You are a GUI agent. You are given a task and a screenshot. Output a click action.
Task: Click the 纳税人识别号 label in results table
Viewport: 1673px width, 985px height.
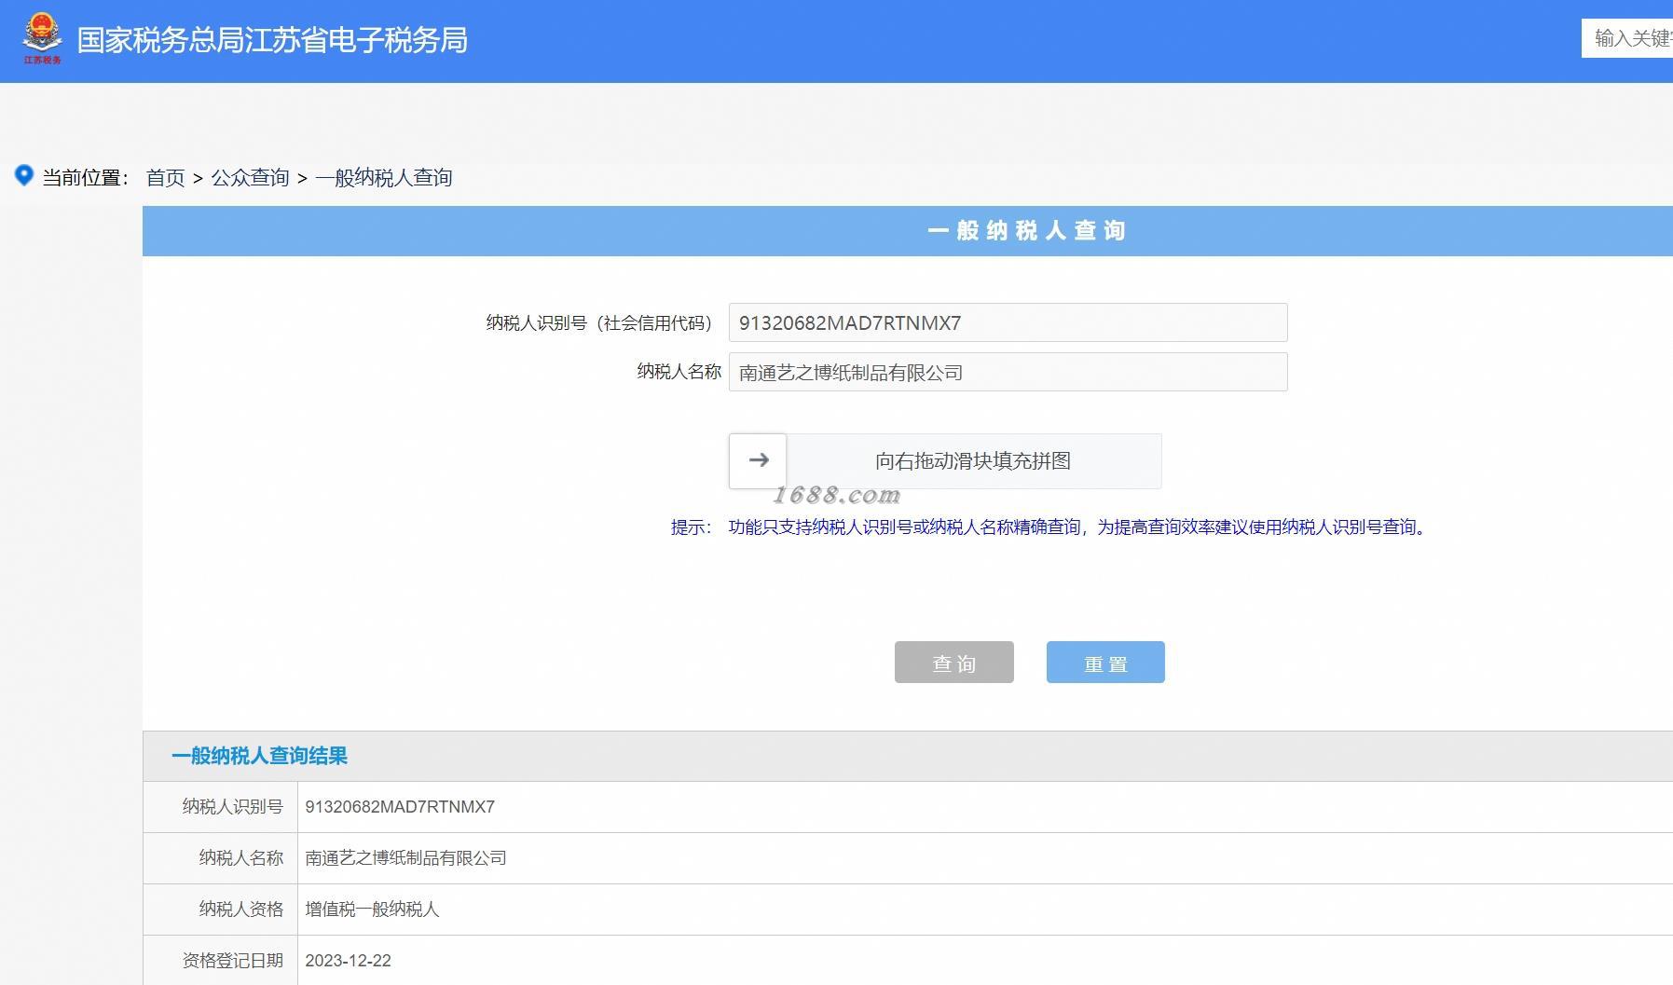(233, 807)
